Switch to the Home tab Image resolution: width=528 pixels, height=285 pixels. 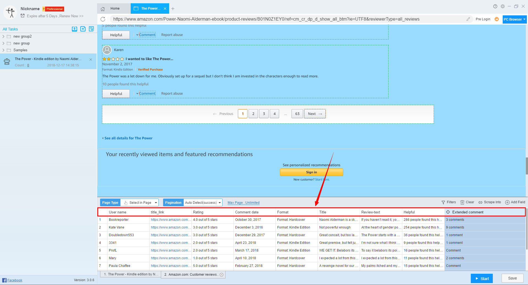pyautogui.click(x=114, y=9)
